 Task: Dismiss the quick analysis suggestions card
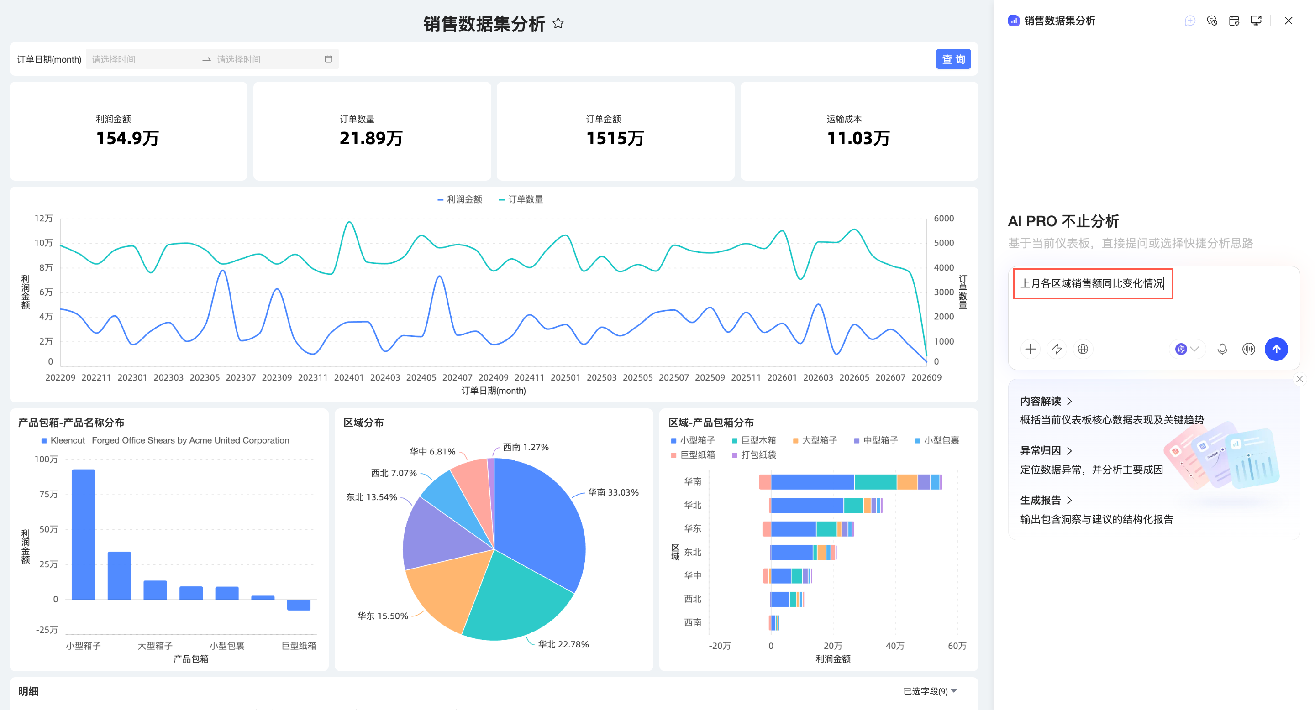(x=1299, y=379)
